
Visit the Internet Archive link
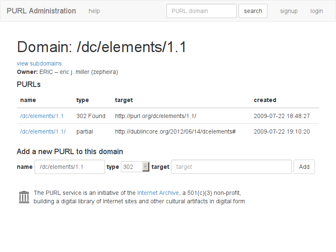[x=158, y=193]
